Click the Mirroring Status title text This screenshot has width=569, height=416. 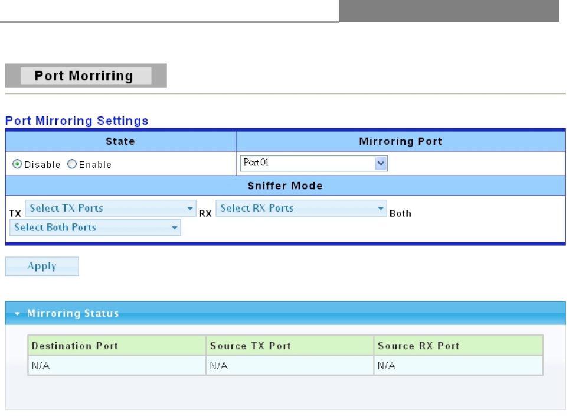pyautogui.click(x=73, y=313)
